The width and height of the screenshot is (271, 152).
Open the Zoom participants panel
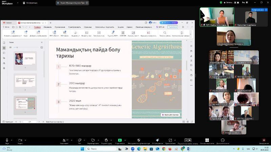(64, 140)
